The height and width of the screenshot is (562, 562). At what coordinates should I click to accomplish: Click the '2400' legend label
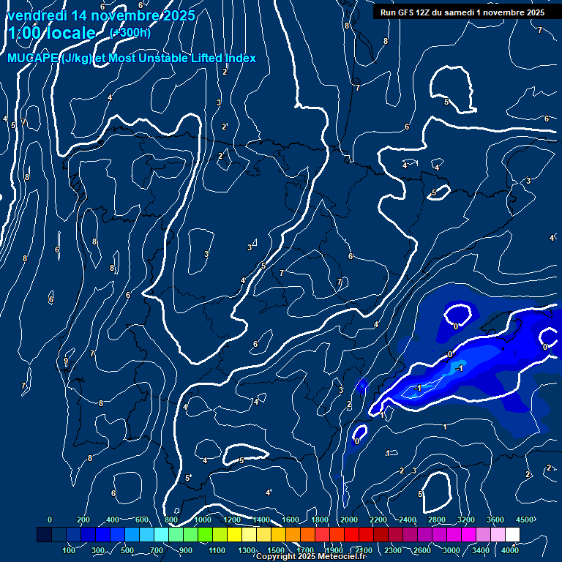click(408, 520)
